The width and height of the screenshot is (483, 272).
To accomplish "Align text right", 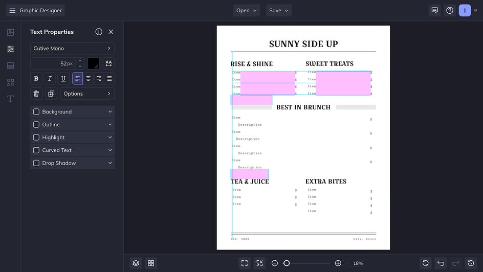I will [99, 78].
